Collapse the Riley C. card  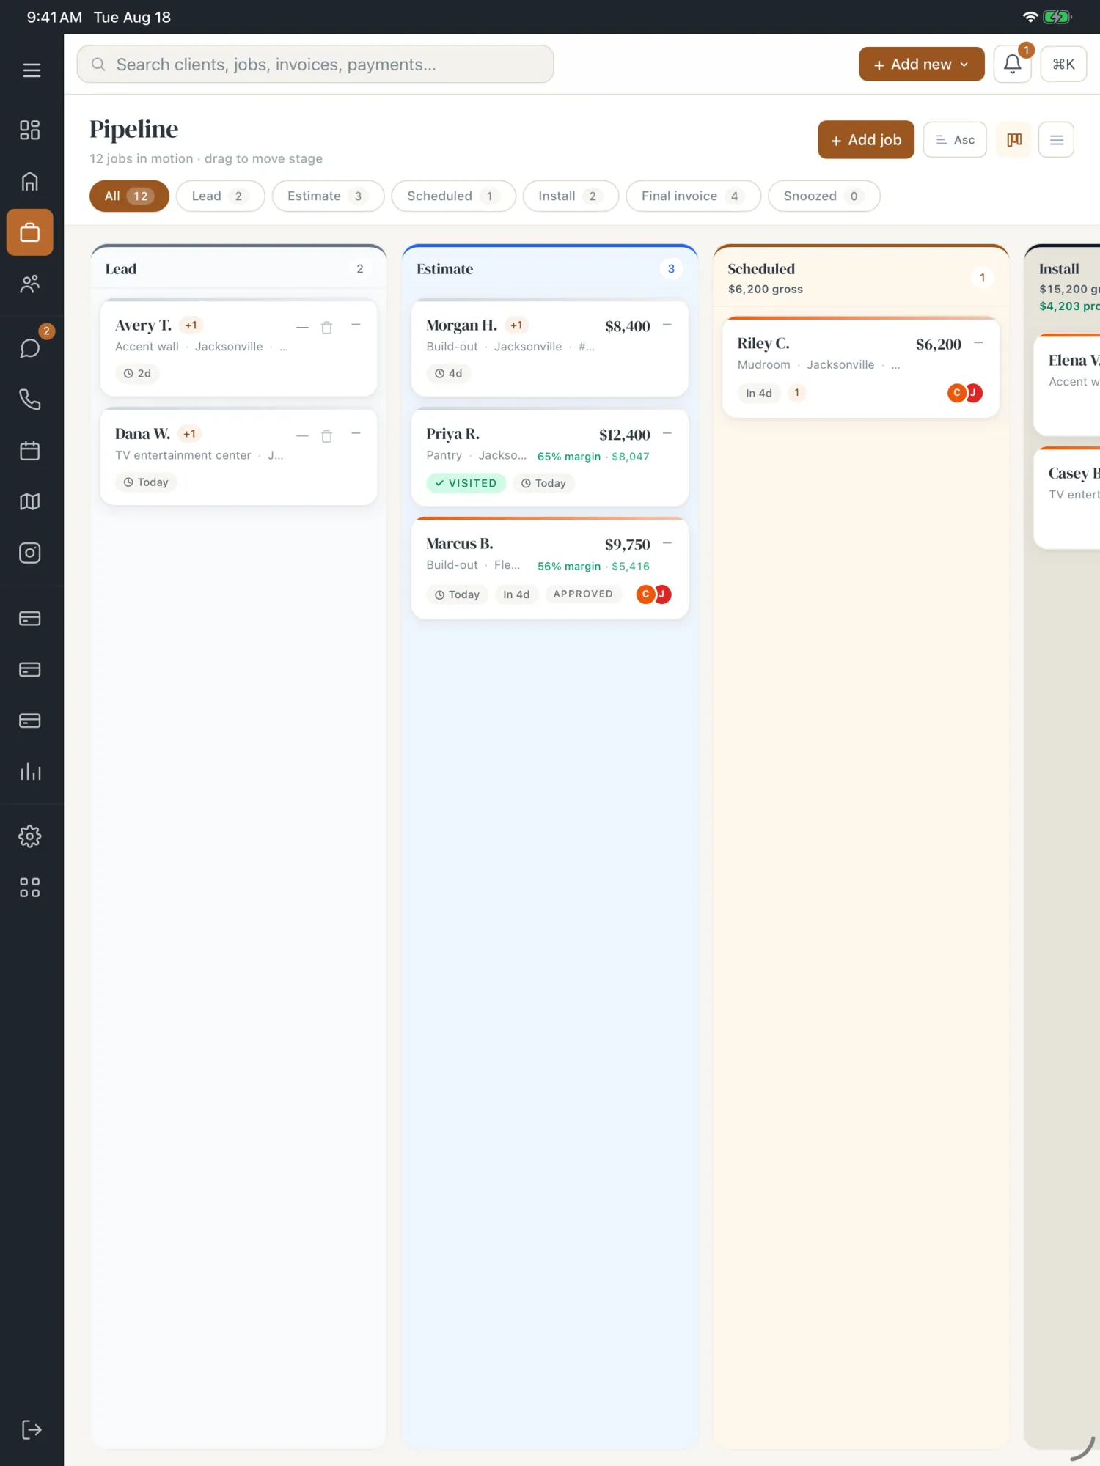coord(978,343)
